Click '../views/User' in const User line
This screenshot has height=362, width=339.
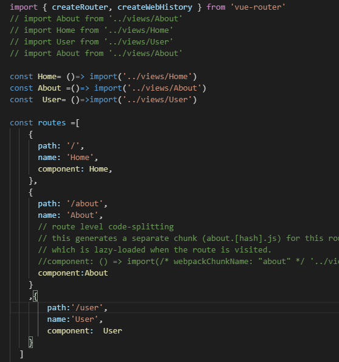coord(157,100)
